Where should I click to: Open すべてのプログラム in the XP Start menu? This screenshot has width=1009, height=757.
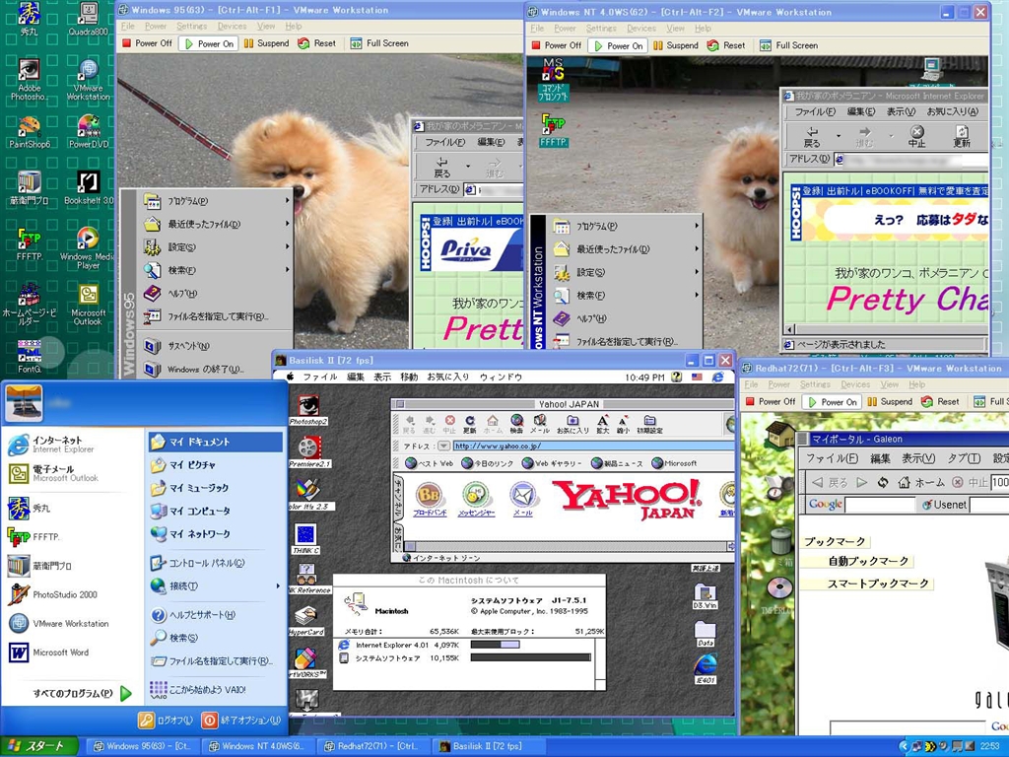pyautogui.click(x=82, y=693)
